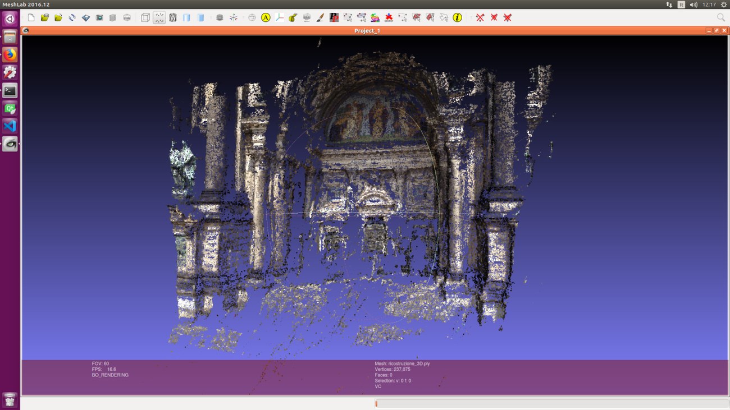Select faces in rectangular region tool
This screenshot has height=410, width=730.
coord(417,17)
